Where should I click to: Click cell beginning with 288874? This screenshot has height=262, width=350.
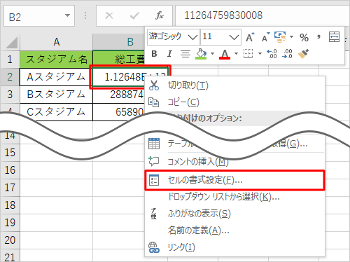point(119,95)
